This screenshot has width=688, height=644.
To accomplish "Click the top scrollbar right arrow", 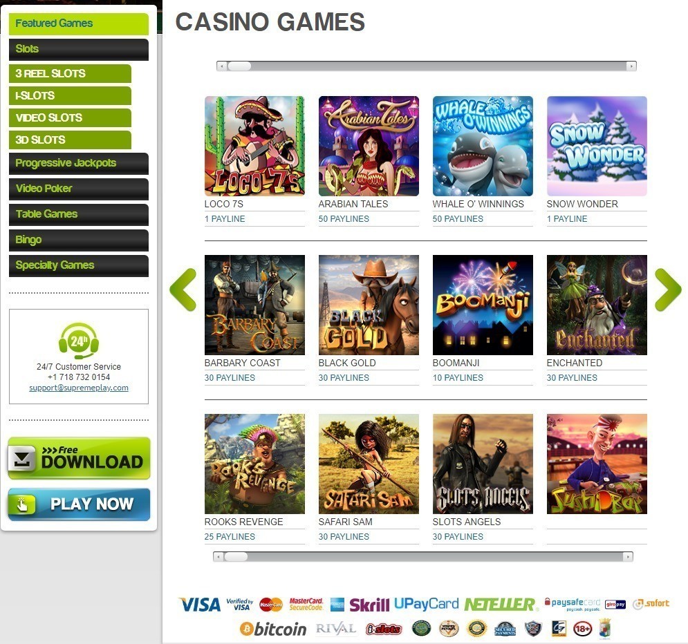I will point(631,66).
